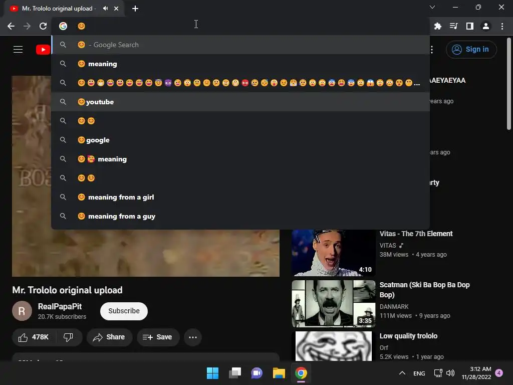Open more actions ellipsis under video
The image size is (513, 385).
[193, 337]
